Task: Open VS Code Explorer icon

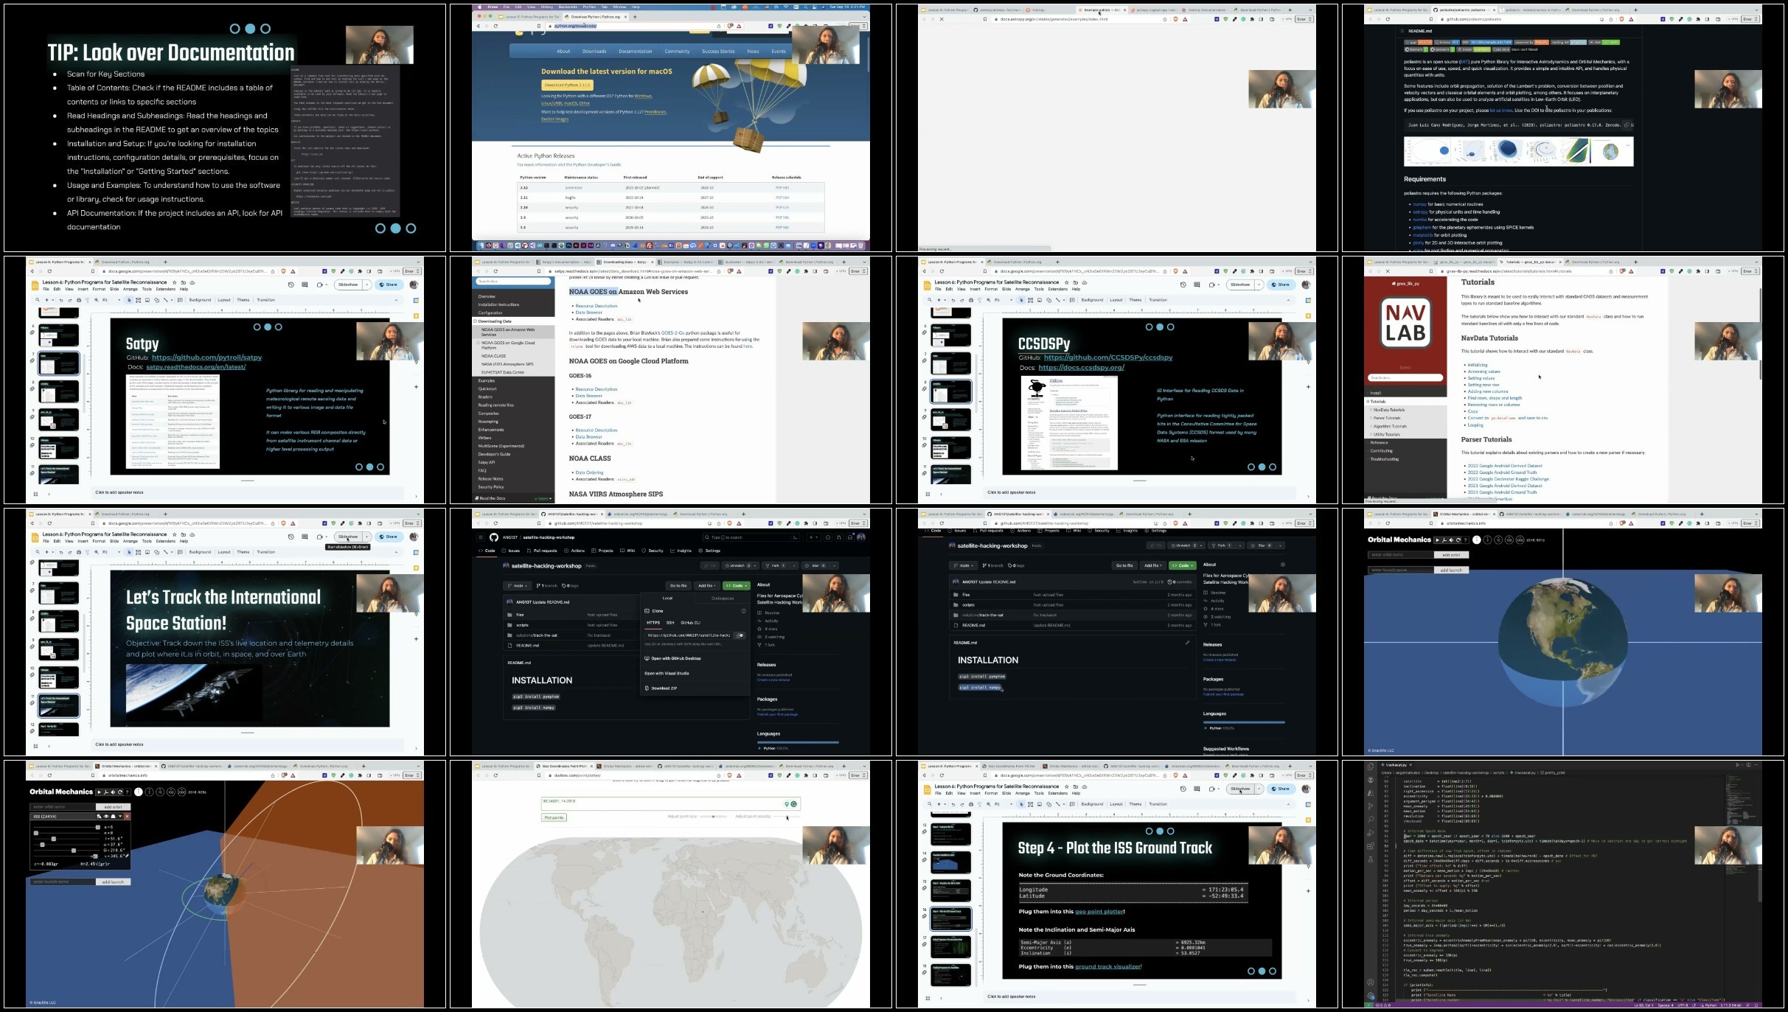Action: coord(1371,767)
